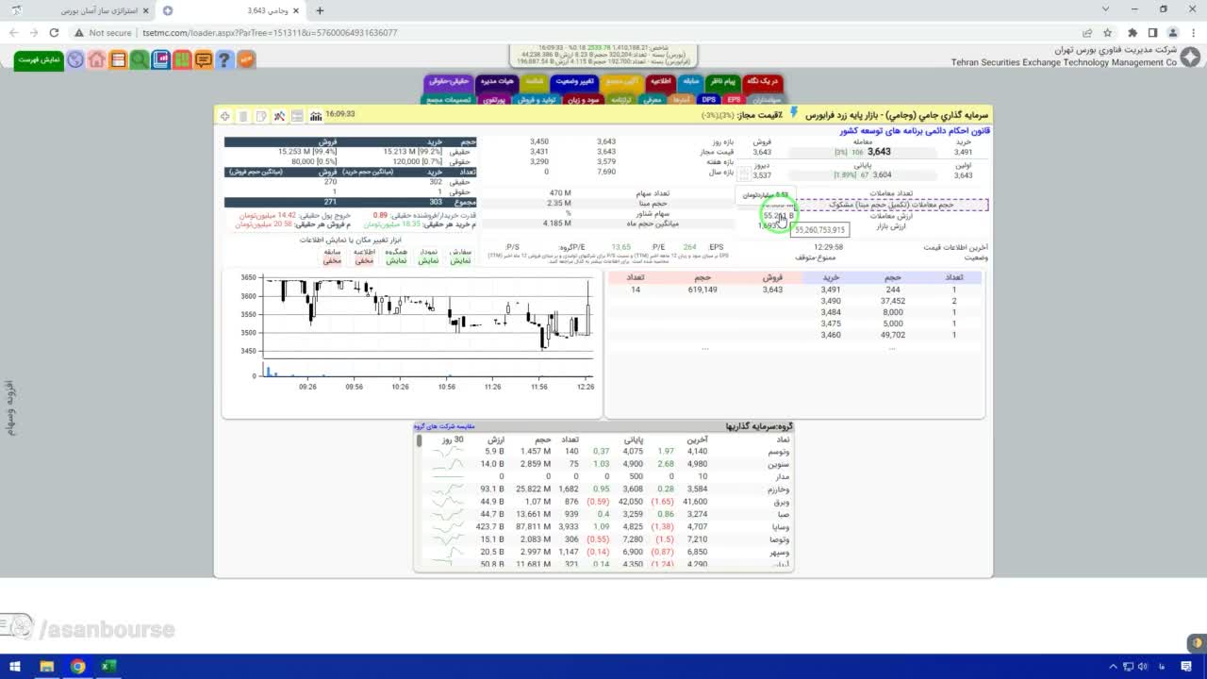Viewport: 1207px width, 679px height.
Task: Open the Windows Start menu
Action: point(14,667)
